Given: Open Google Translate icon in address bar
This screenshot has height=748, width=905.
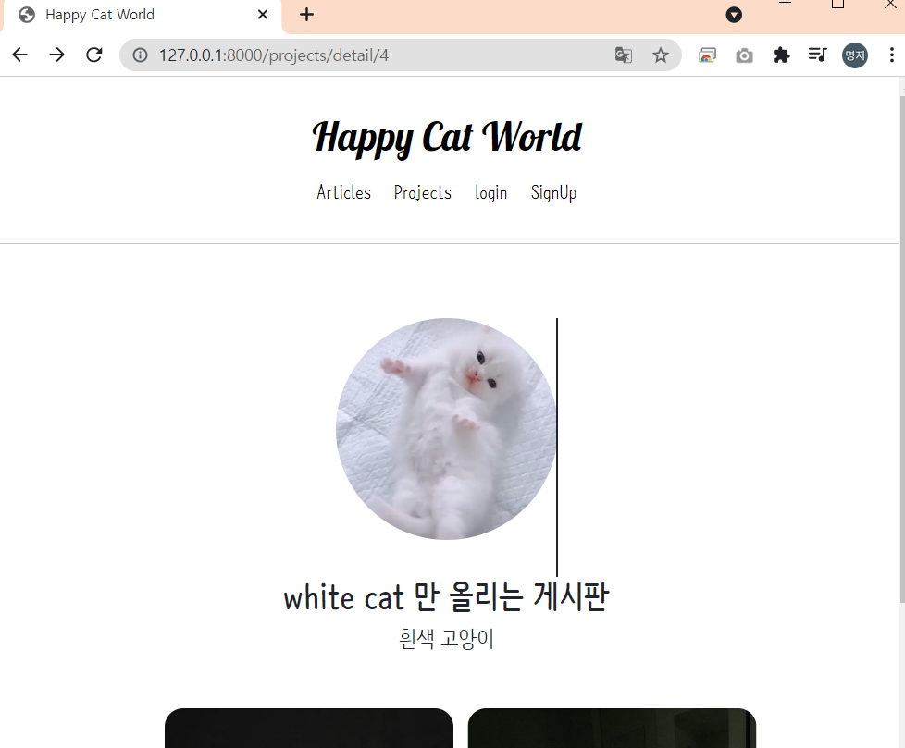Looking at the screenshot, I should click(624, 55).
